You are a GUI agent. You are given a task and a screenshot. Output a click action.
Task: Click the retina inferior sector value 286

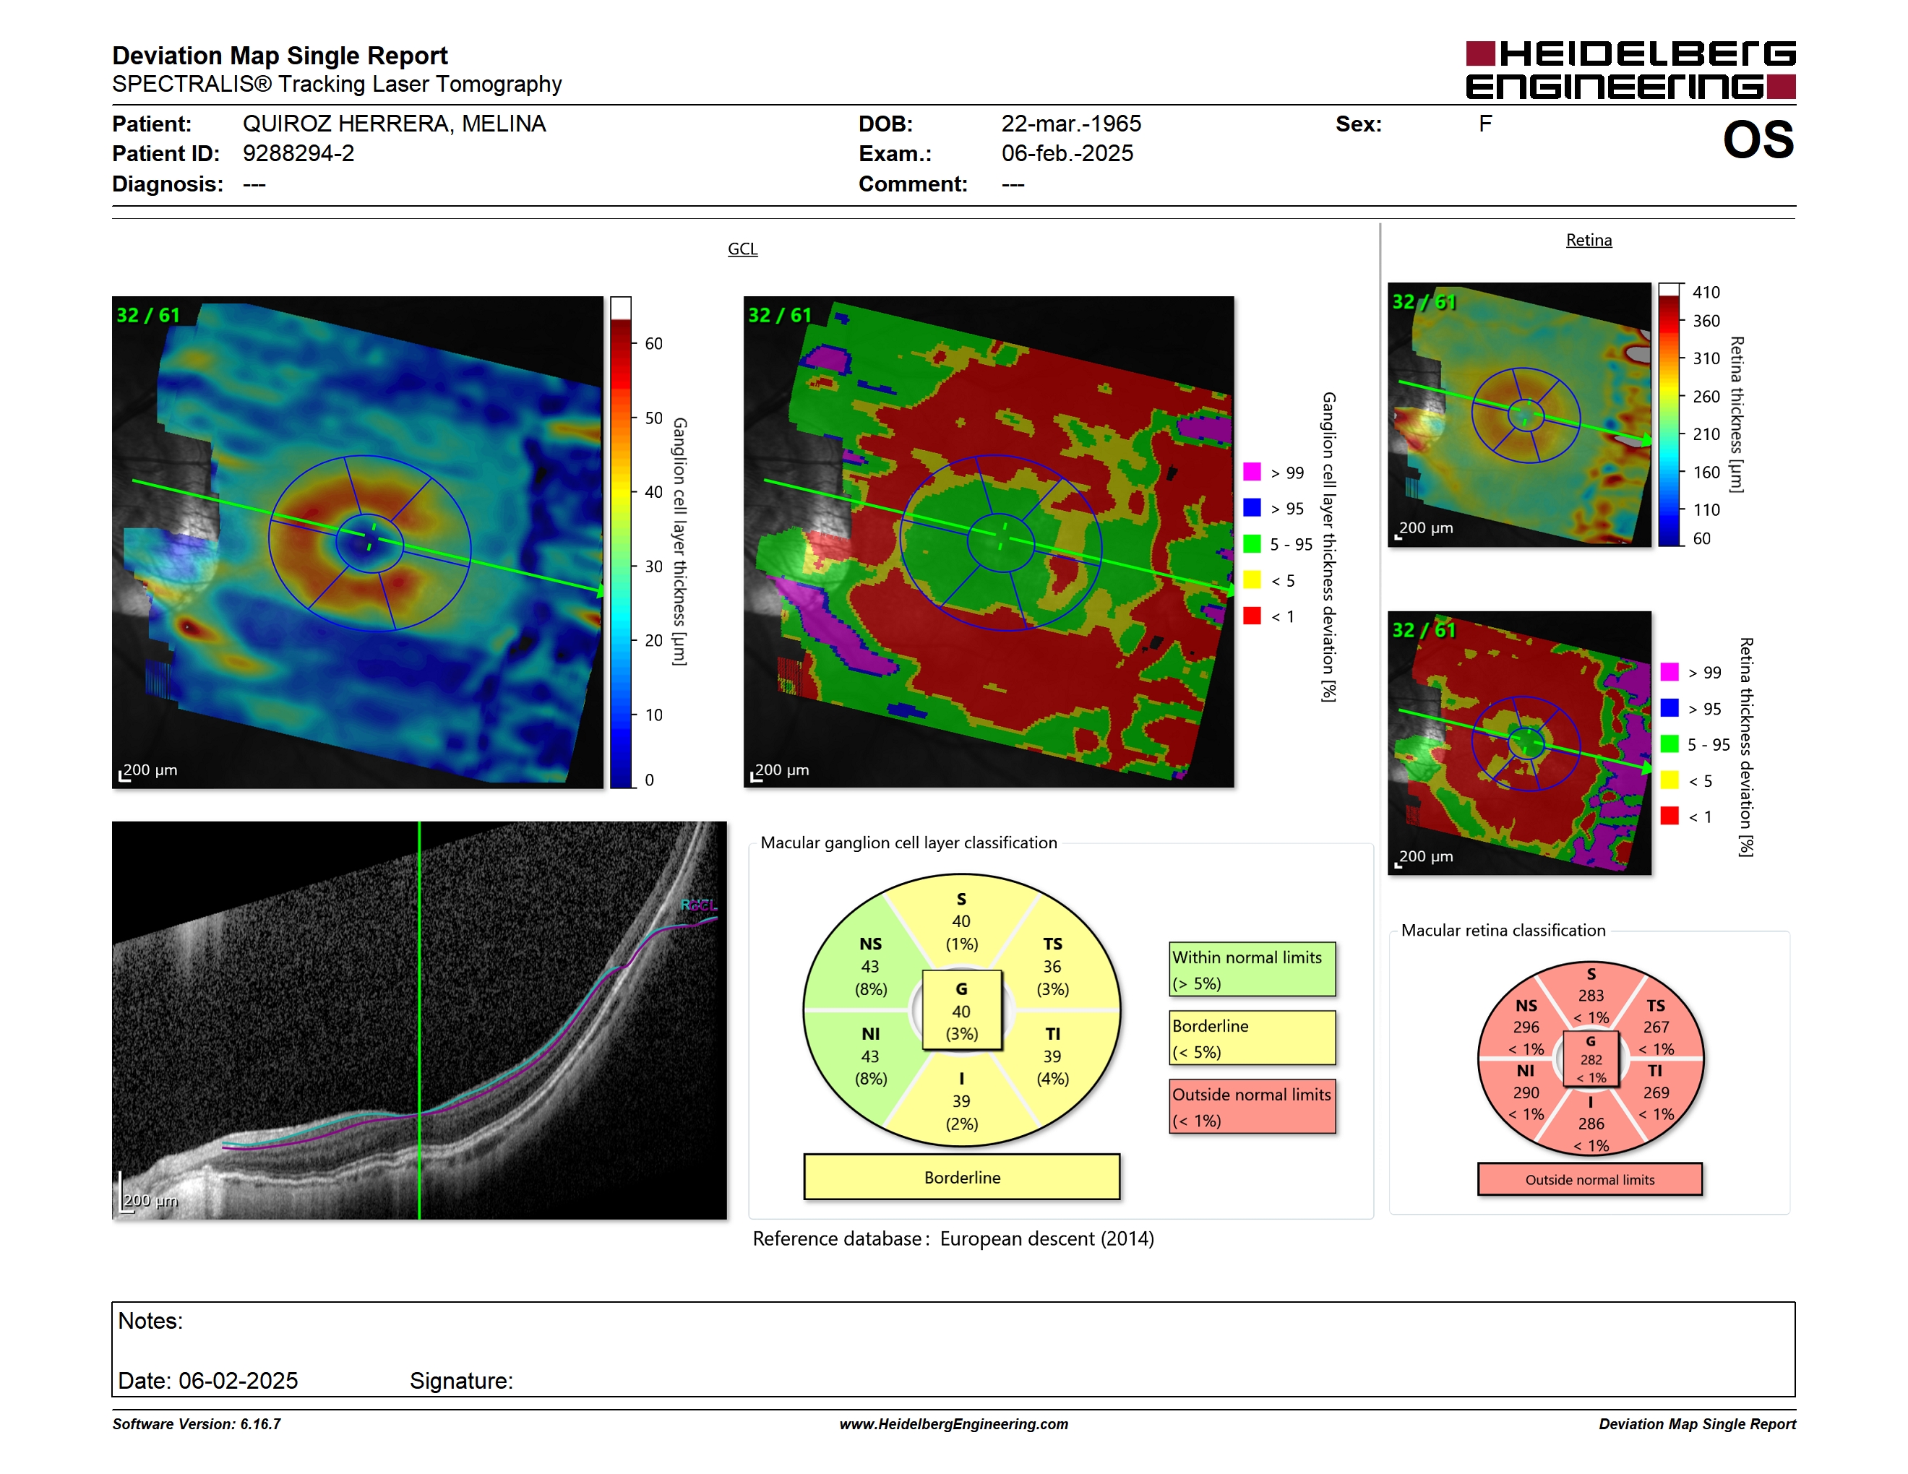click(x=1591, y=1124)
